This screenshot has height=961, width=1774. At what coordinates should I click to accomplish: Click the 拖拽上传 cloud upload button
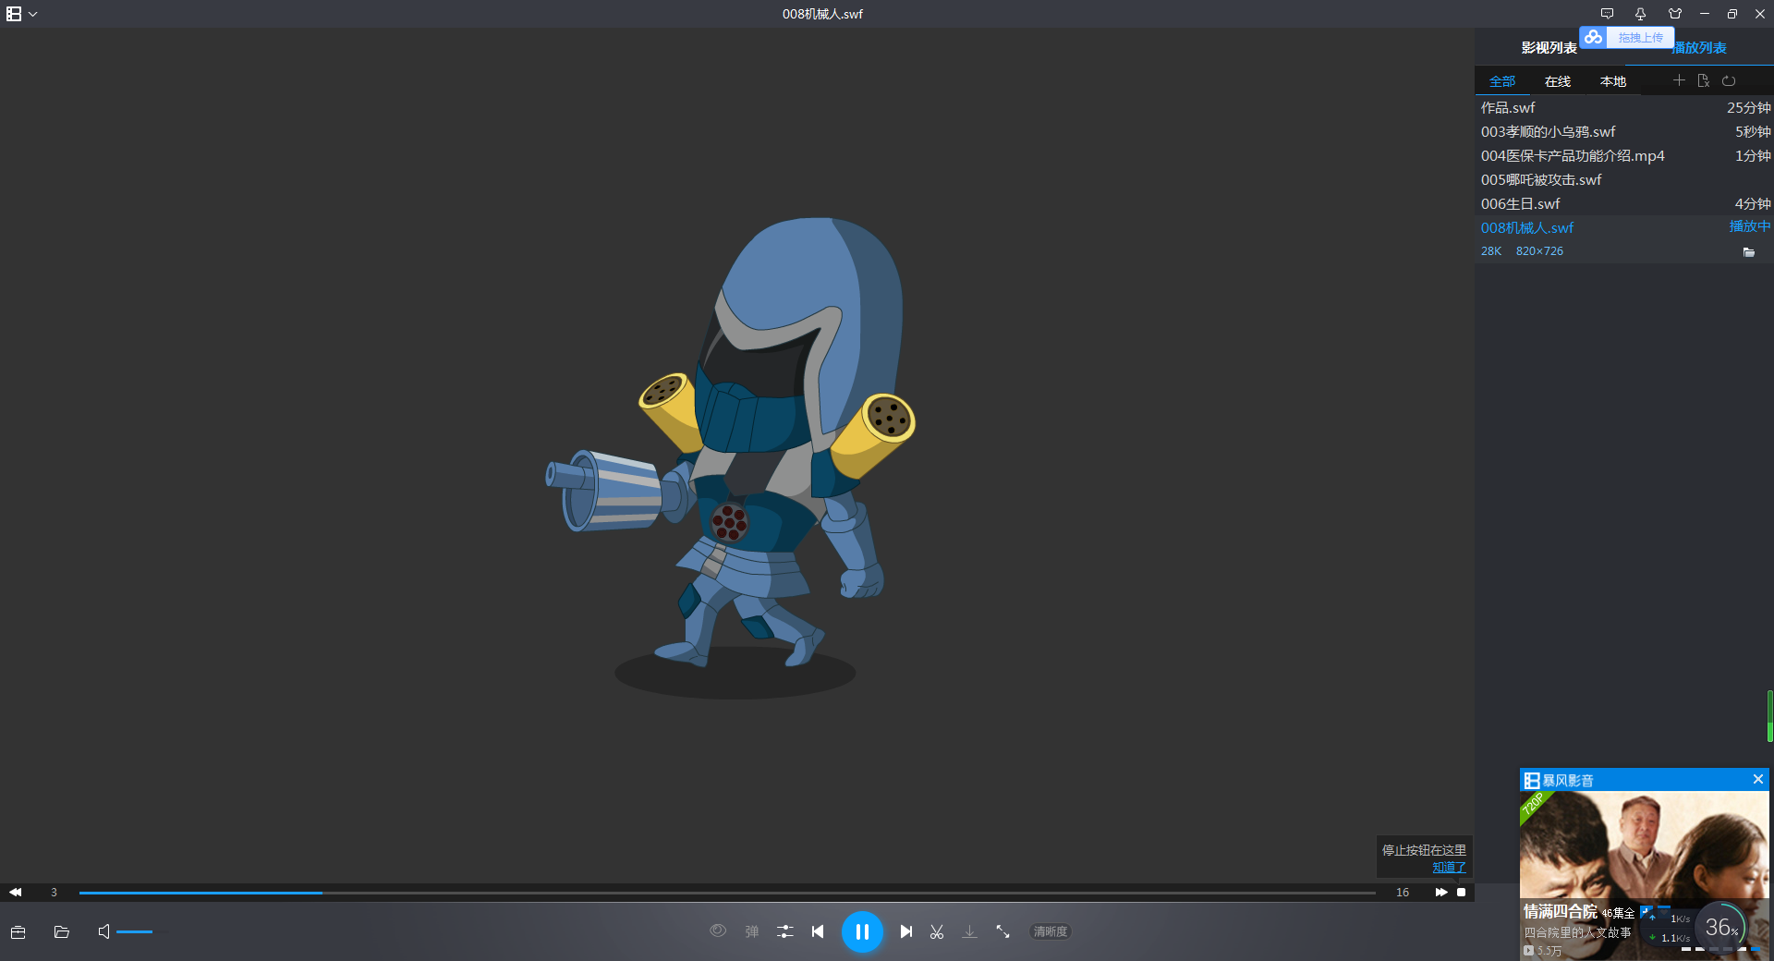tap(1627, 37)
